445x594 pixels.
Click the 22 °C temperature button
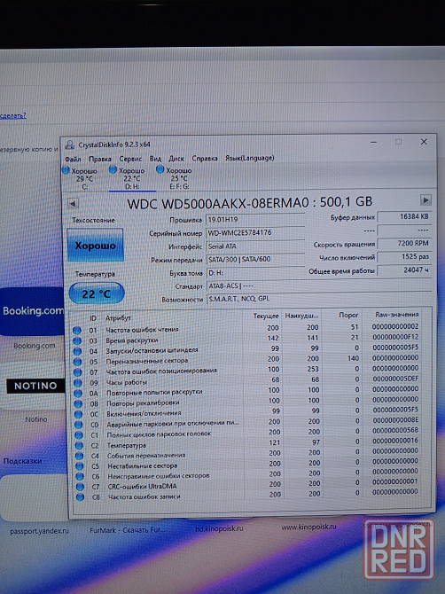pos(97,293)
